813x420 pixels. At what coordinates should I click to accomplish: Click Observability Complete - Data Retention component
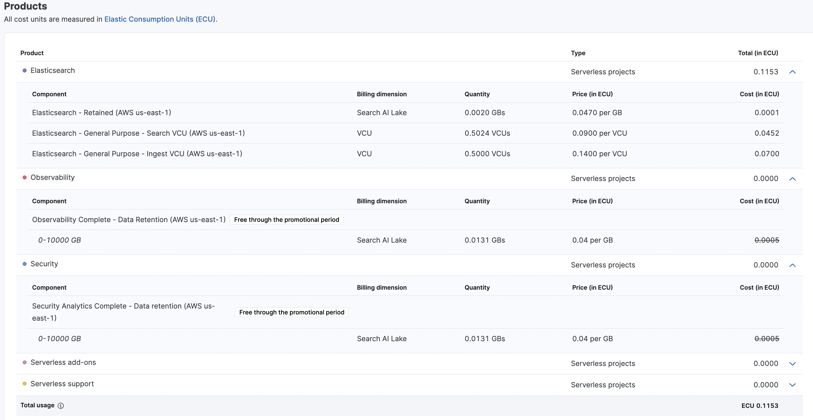tap(129, 220)
